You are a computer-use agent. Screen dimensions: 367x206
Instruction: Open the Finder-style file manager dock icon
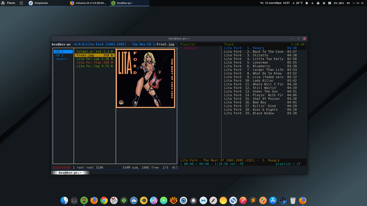pos(64,200)
